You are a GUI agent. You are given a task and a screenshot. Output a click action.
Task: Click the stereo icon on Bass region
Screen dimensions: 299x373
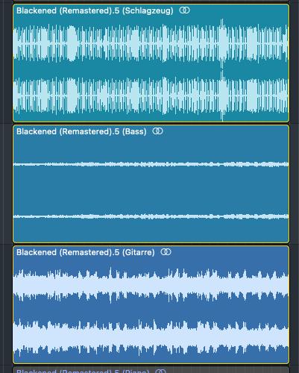pos(157,131)
